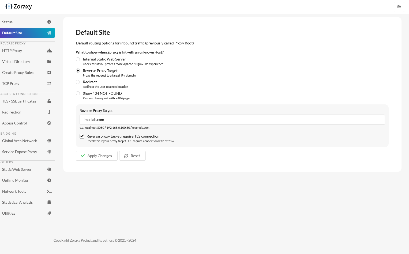Open Uptime Monitor using the clock icon
Viewport: 409px width, 254px height.
[x=49, y=180]
